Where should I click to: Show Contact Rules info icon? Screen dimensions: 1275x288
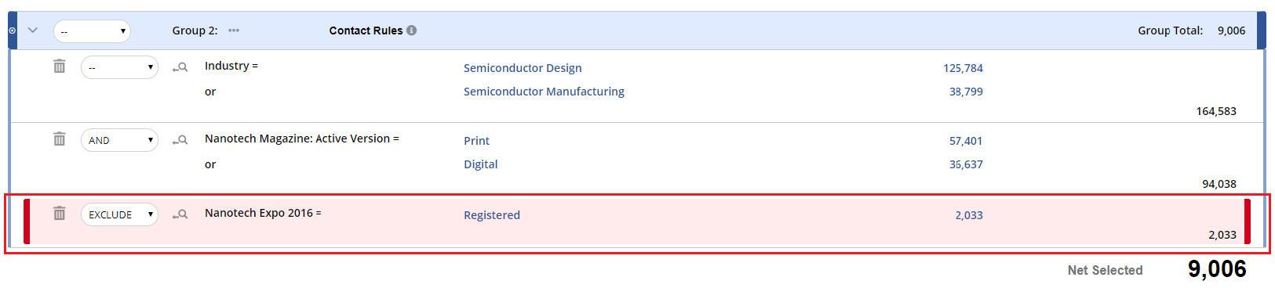(x=412, y=31)
